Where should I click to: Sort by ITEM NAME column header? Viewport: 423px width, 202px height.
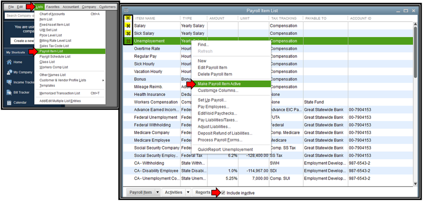tap(145, 18)
